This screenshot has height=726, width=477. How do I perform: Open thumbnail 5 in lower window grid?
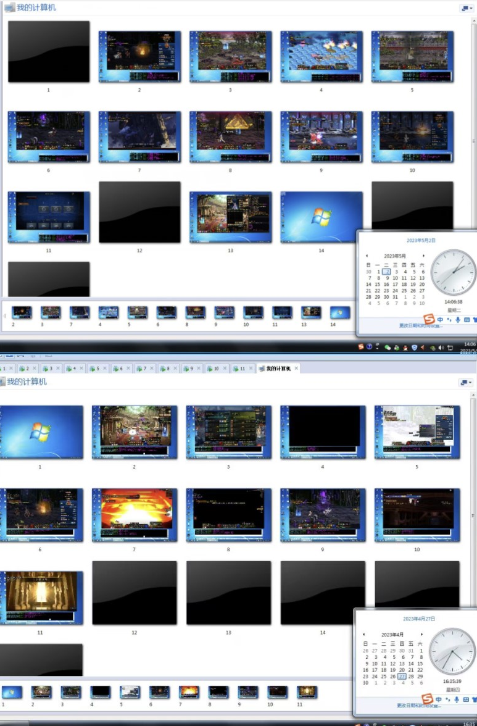pos(417,432)
